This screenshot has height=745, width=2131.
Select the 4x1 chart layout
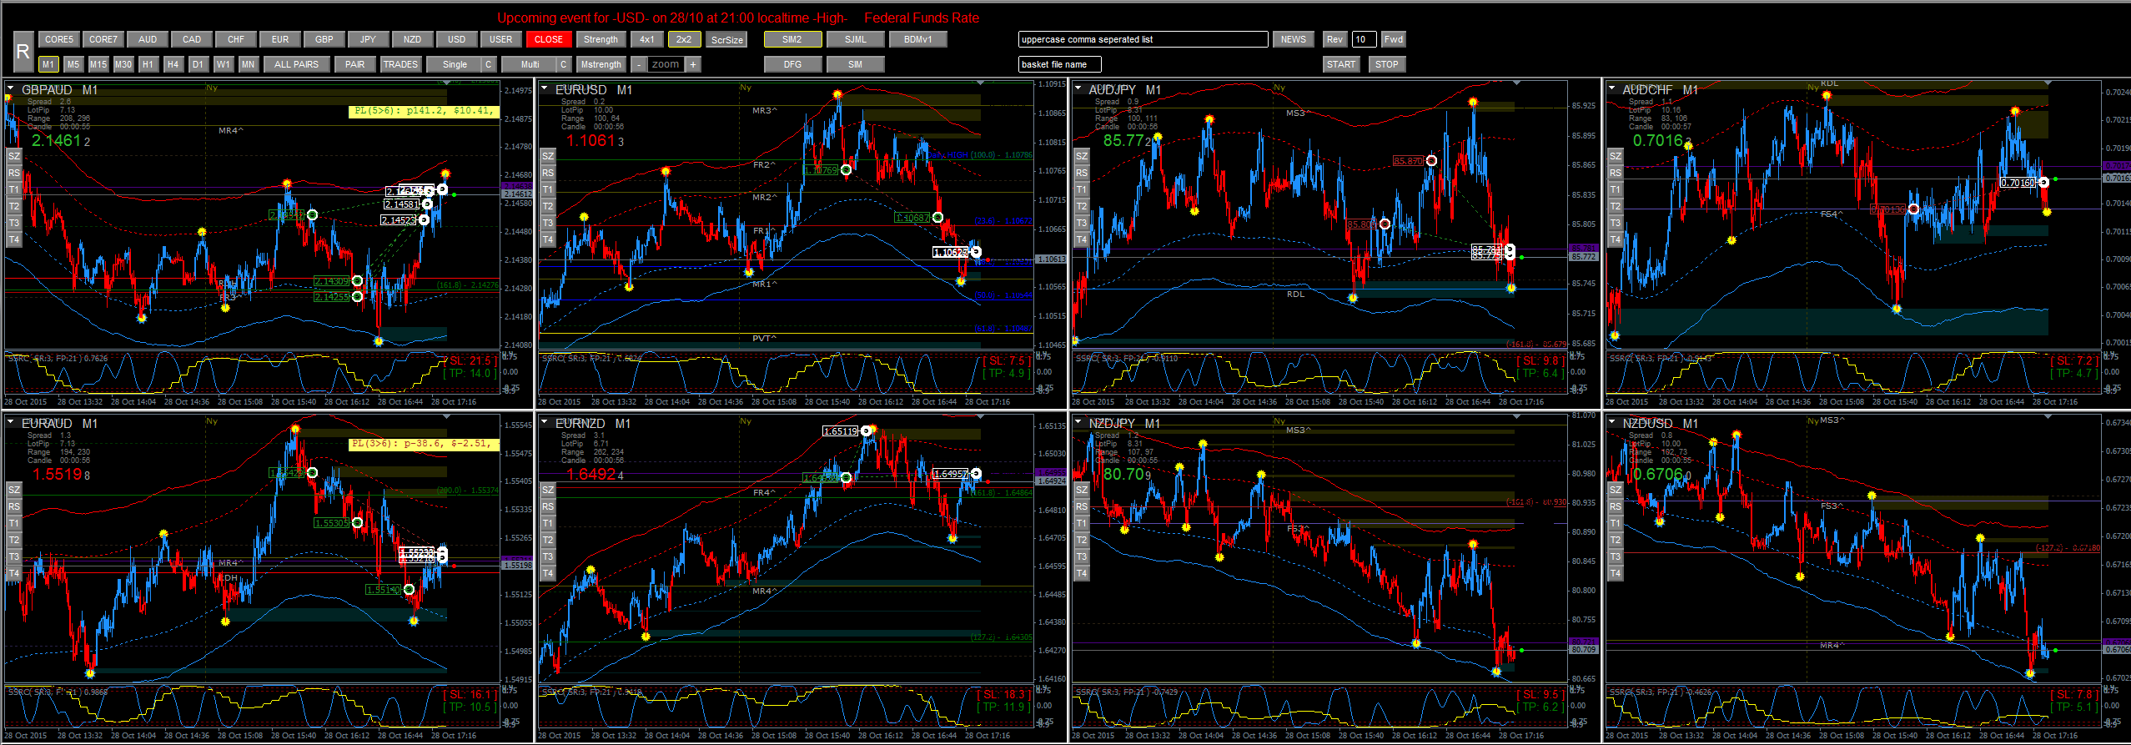(x=647, y=39)
